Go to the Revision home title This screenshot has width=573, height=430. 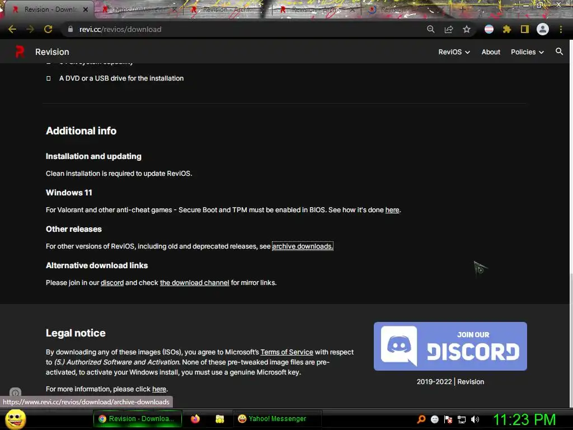[x=52, y=52]
